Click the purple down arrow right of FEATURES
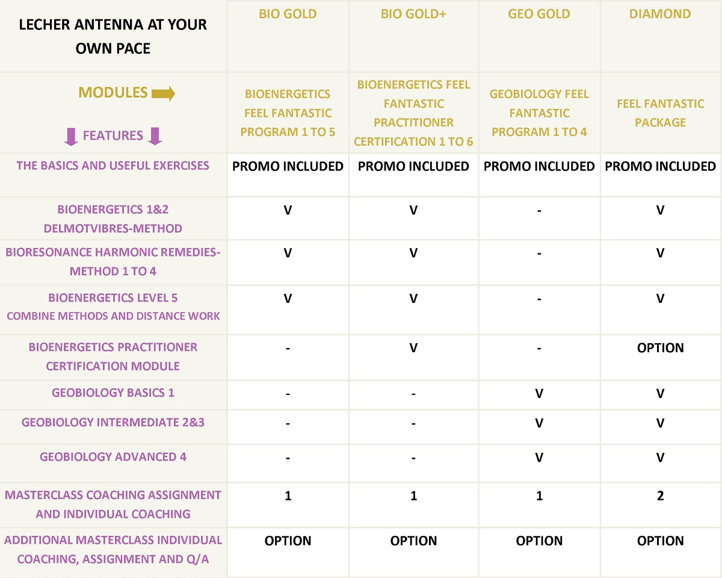This screenshot has width=722, height=578. tap(155, 136)
